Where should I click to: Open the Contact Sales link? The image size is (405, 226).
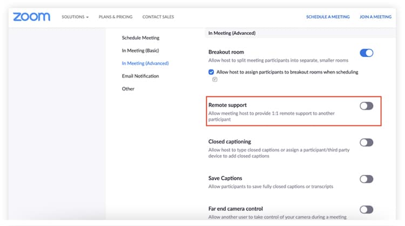coord(158,17)
